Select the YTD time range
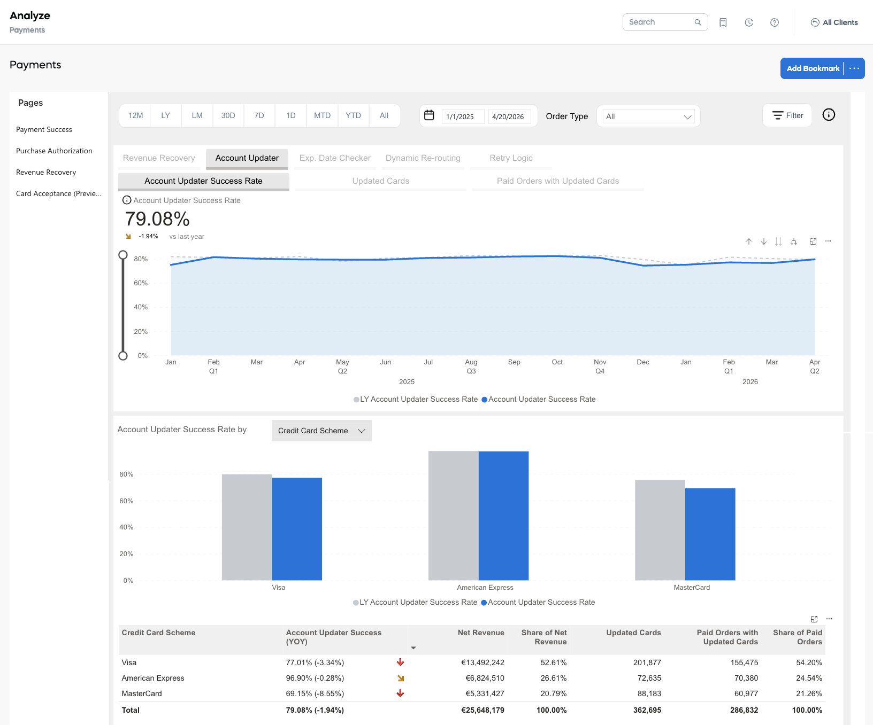The image size is (873, 725). click(353, 115)
